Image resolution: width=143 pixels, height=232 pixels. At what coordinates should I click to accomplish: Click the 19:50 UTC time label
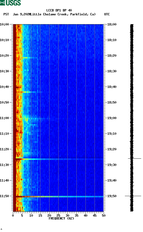coord(112,196)
